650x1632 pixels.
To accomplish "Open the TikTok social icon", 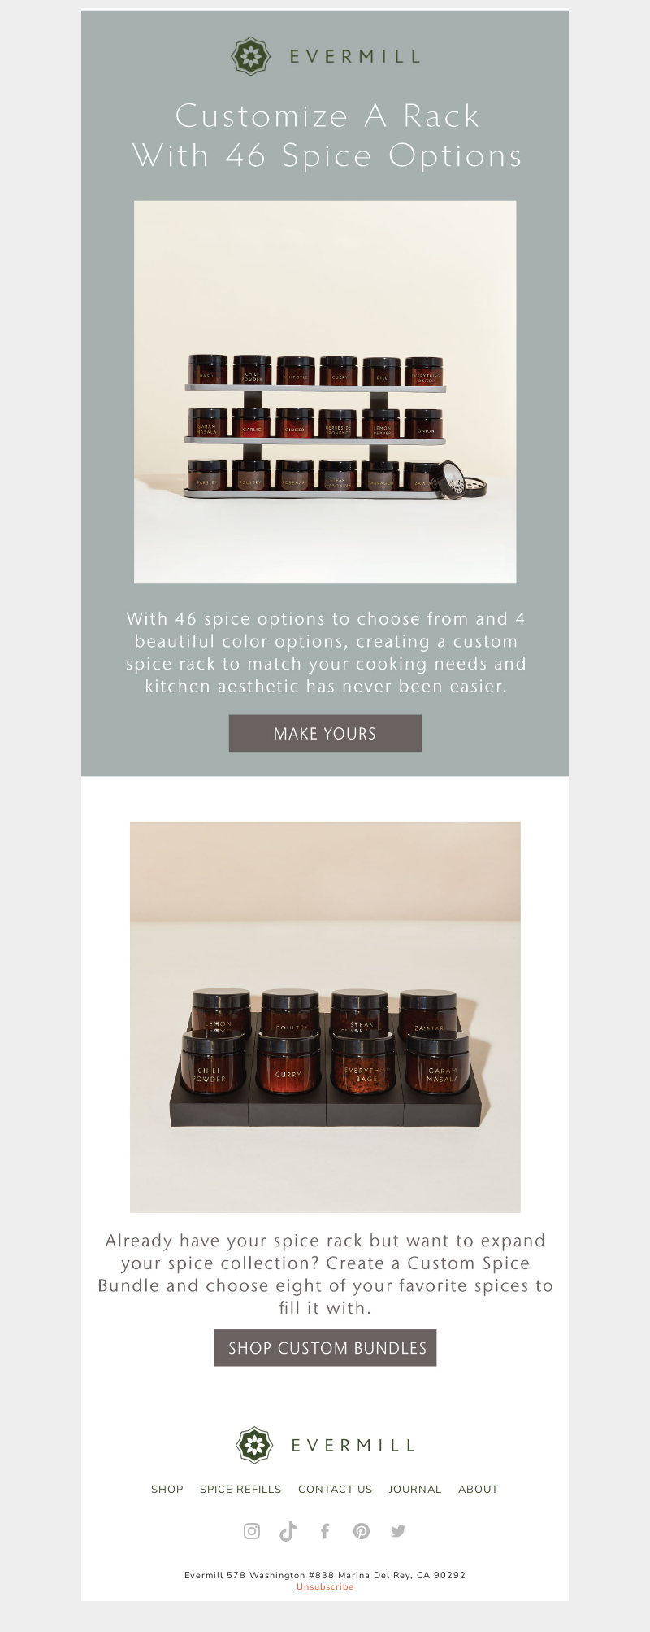I will point(288,1531).
